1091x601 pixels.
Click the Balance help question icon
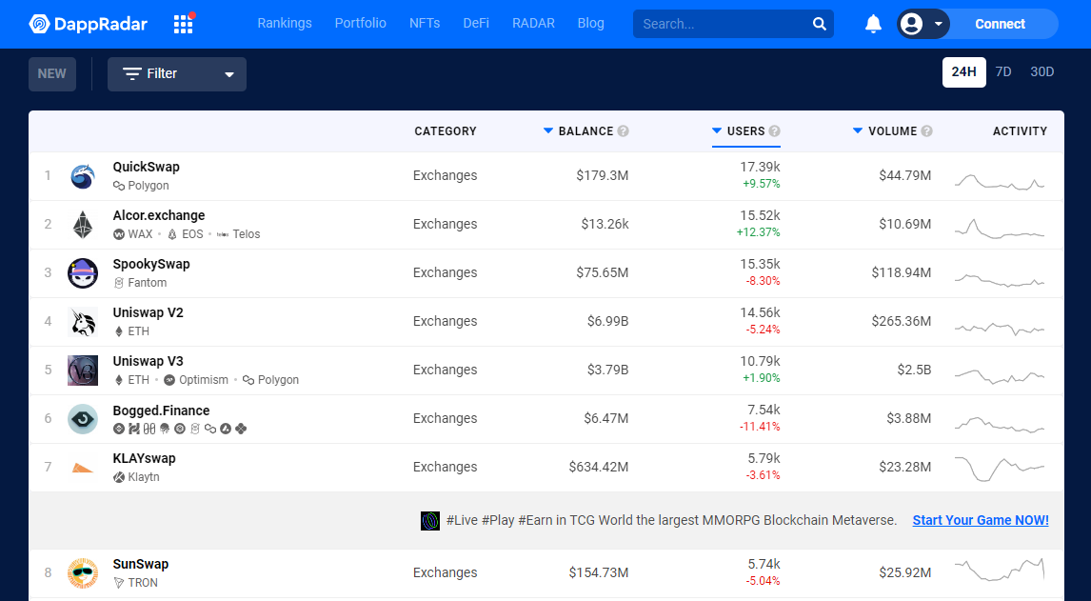(x=624, y=130)
